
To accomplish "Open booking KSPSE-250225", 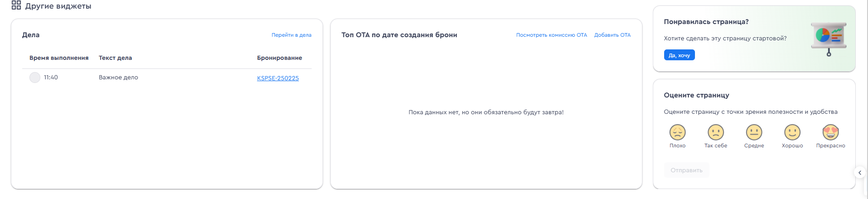I will pyautogui.click(x=278, y=78).
